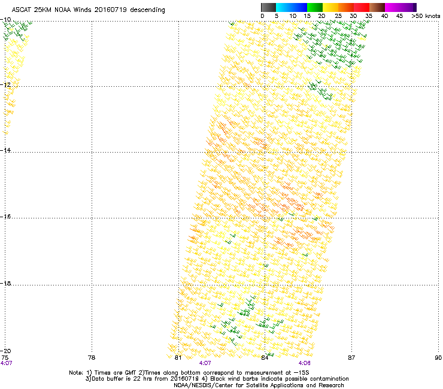
Task: Click the purple 4:07 time under longitude 75
Action: tap(6, 363)
